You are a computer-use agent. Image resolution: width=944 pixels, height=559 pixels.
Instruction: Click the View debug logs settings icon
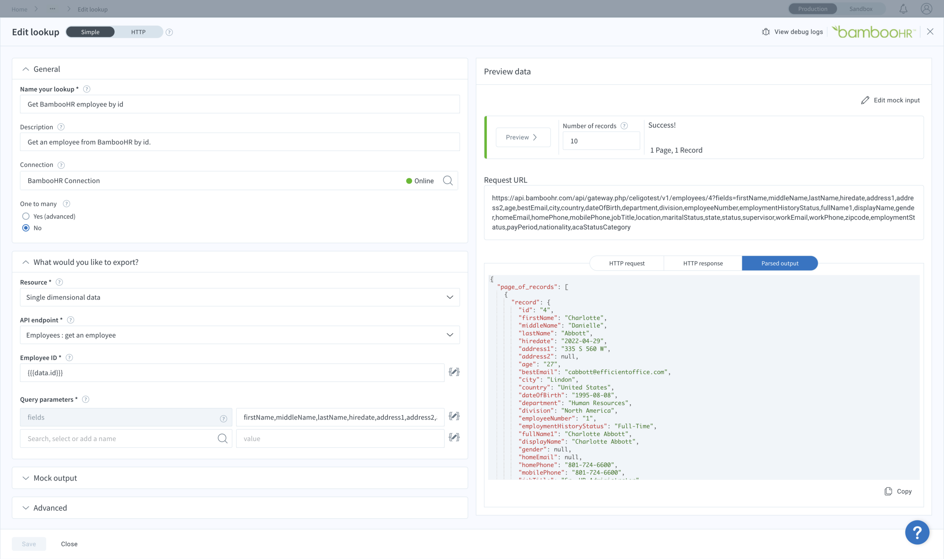tap(766, 31)
